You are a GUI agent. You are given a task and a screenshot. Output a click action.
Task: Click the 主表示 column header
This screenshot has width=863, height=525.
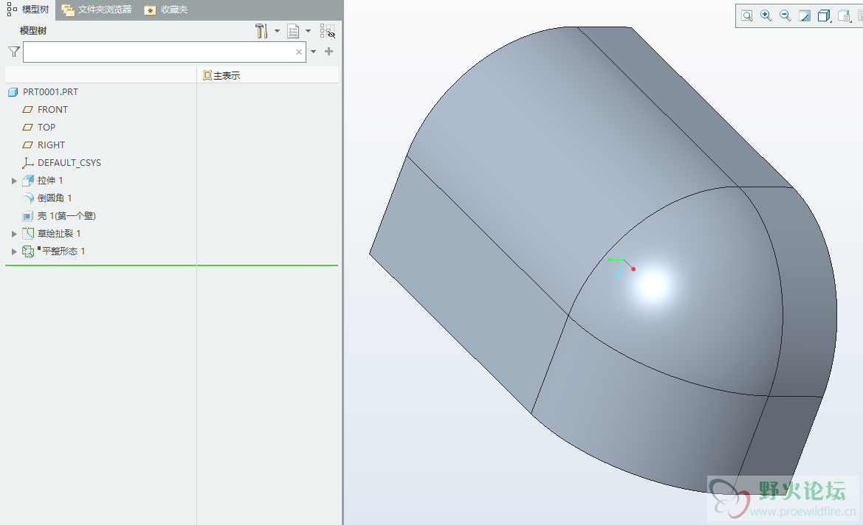(x=221, y=75)
